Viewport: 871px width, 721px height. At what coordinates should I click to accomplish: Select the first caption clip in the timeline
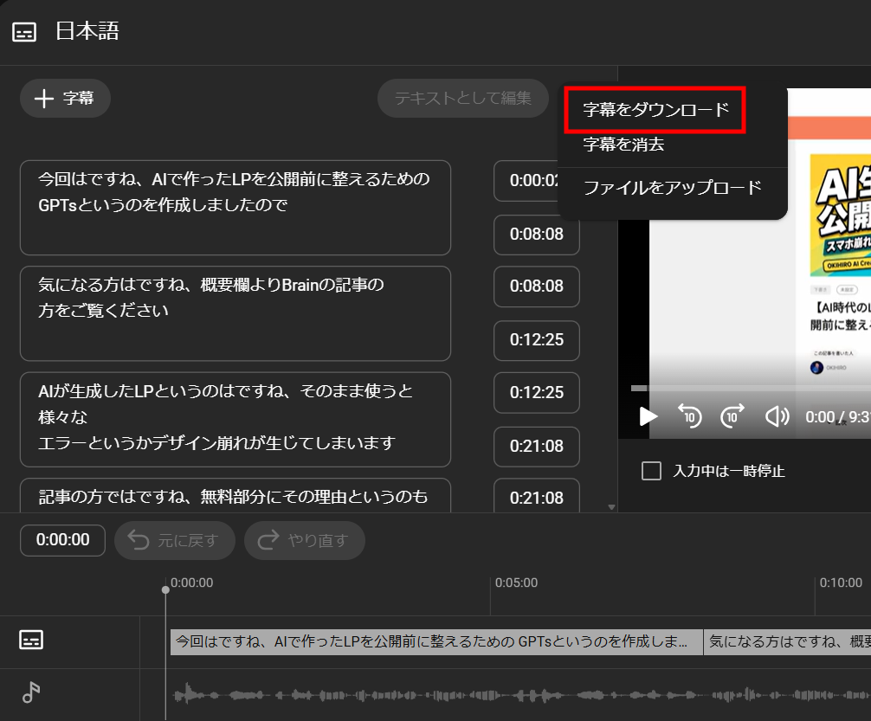click(436, 642)
